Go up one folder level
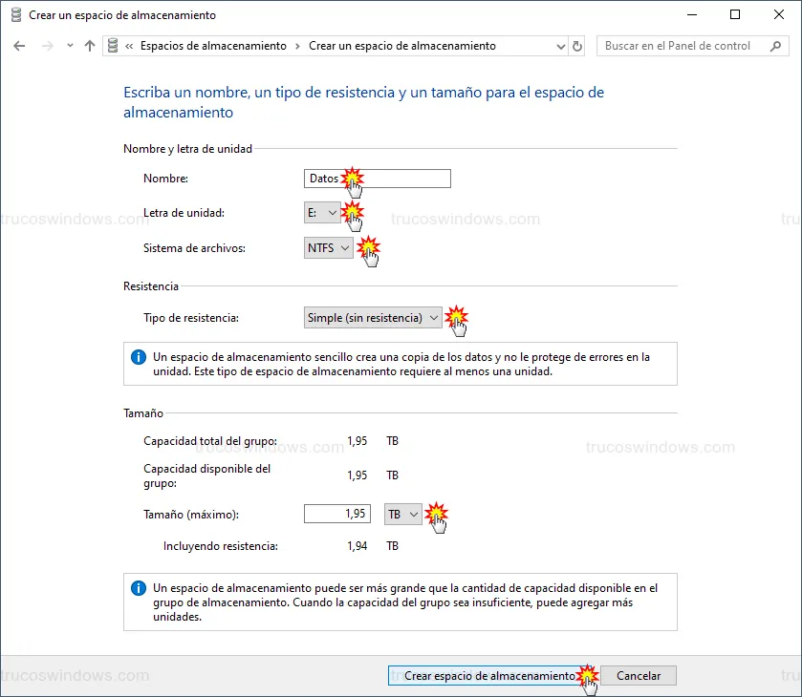802x697 pixels. coord(90,46)
